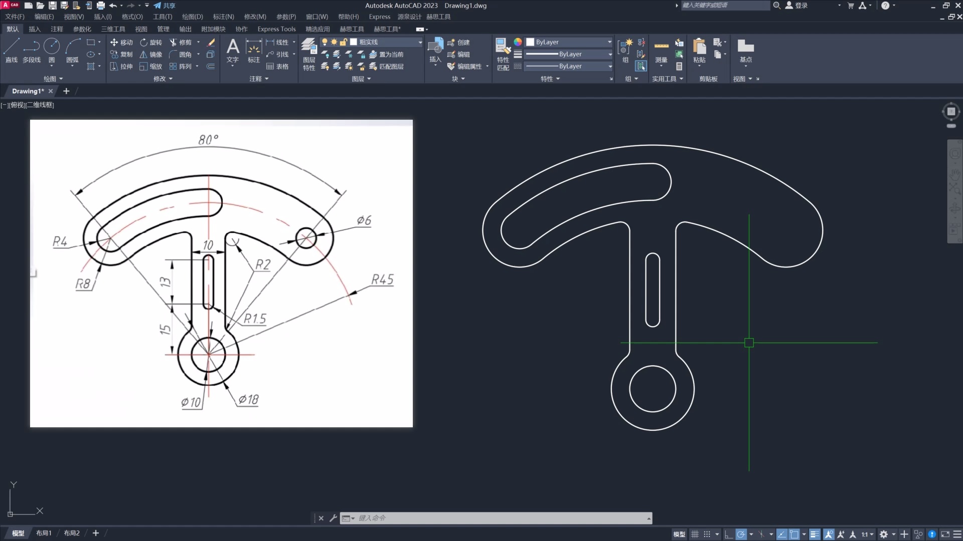Toggle ortho mode in status bar

[x=728, y=534]
